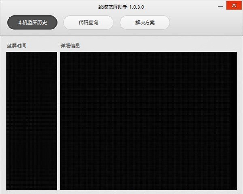
Task: Close the 软媒蓝屏助手 window
Action: [x=234, y=6]
